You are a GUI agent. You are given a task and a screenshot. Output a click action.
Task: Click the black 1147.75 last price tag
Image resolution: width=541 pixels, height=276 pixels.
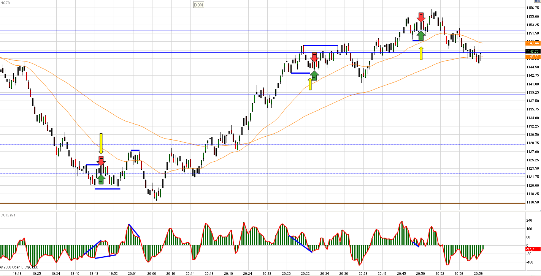coord(532,51)
